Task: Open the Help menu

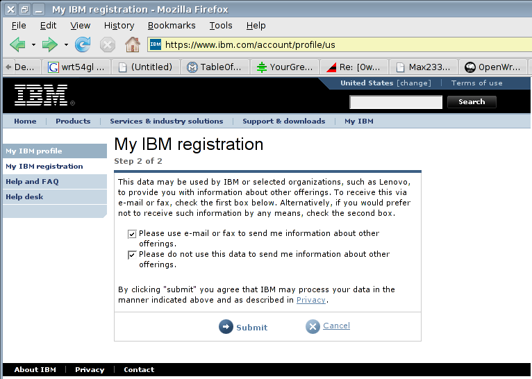Action: coord(256,26)
